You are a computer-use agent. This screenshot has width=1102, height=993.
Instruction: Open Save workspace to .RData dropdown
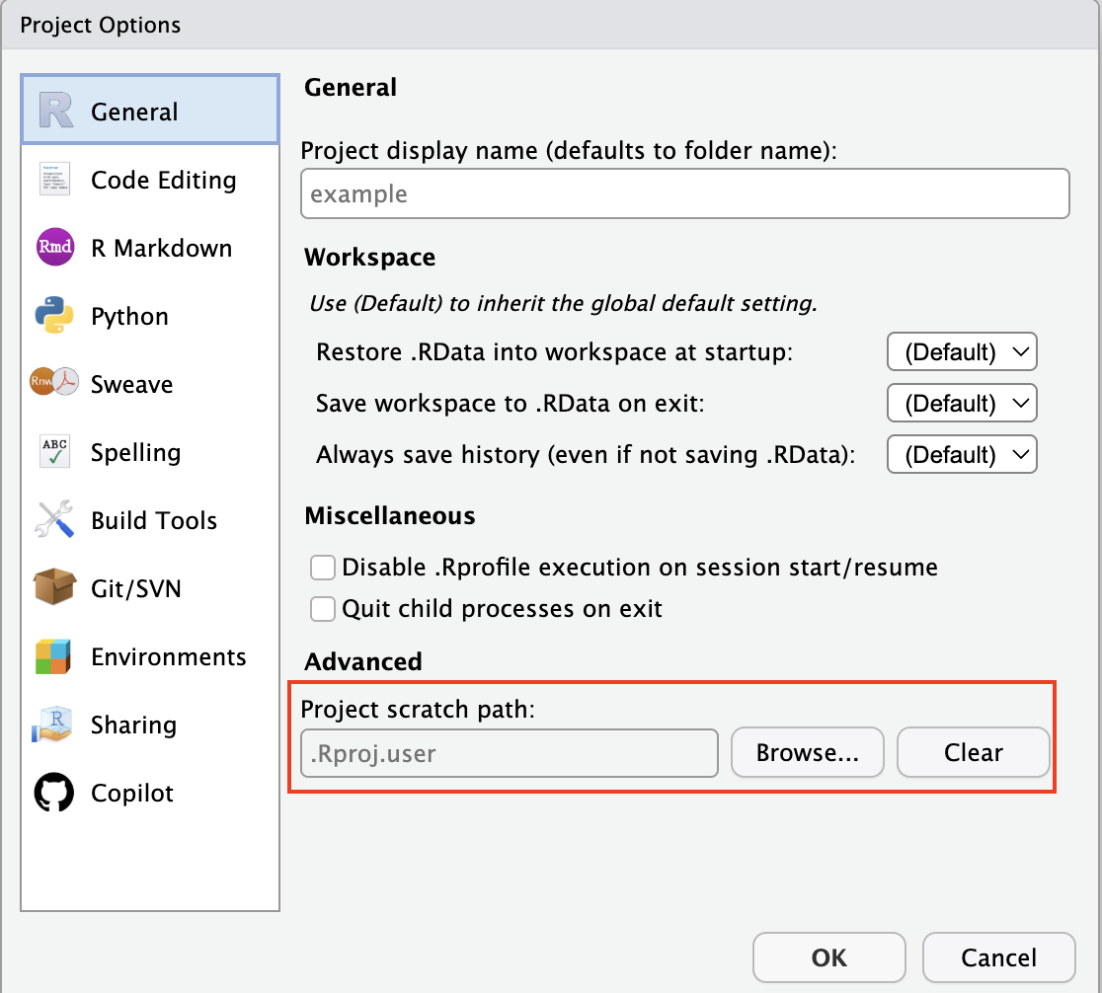(962, 403)
